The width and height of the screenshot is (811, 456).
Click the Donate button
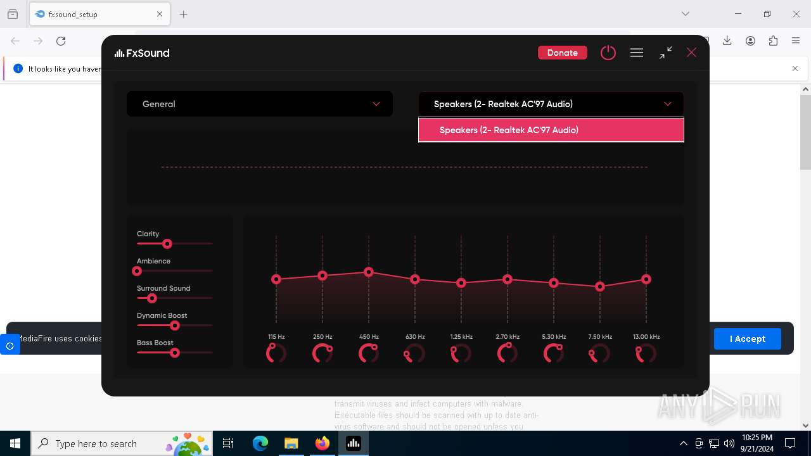[562, 53]
